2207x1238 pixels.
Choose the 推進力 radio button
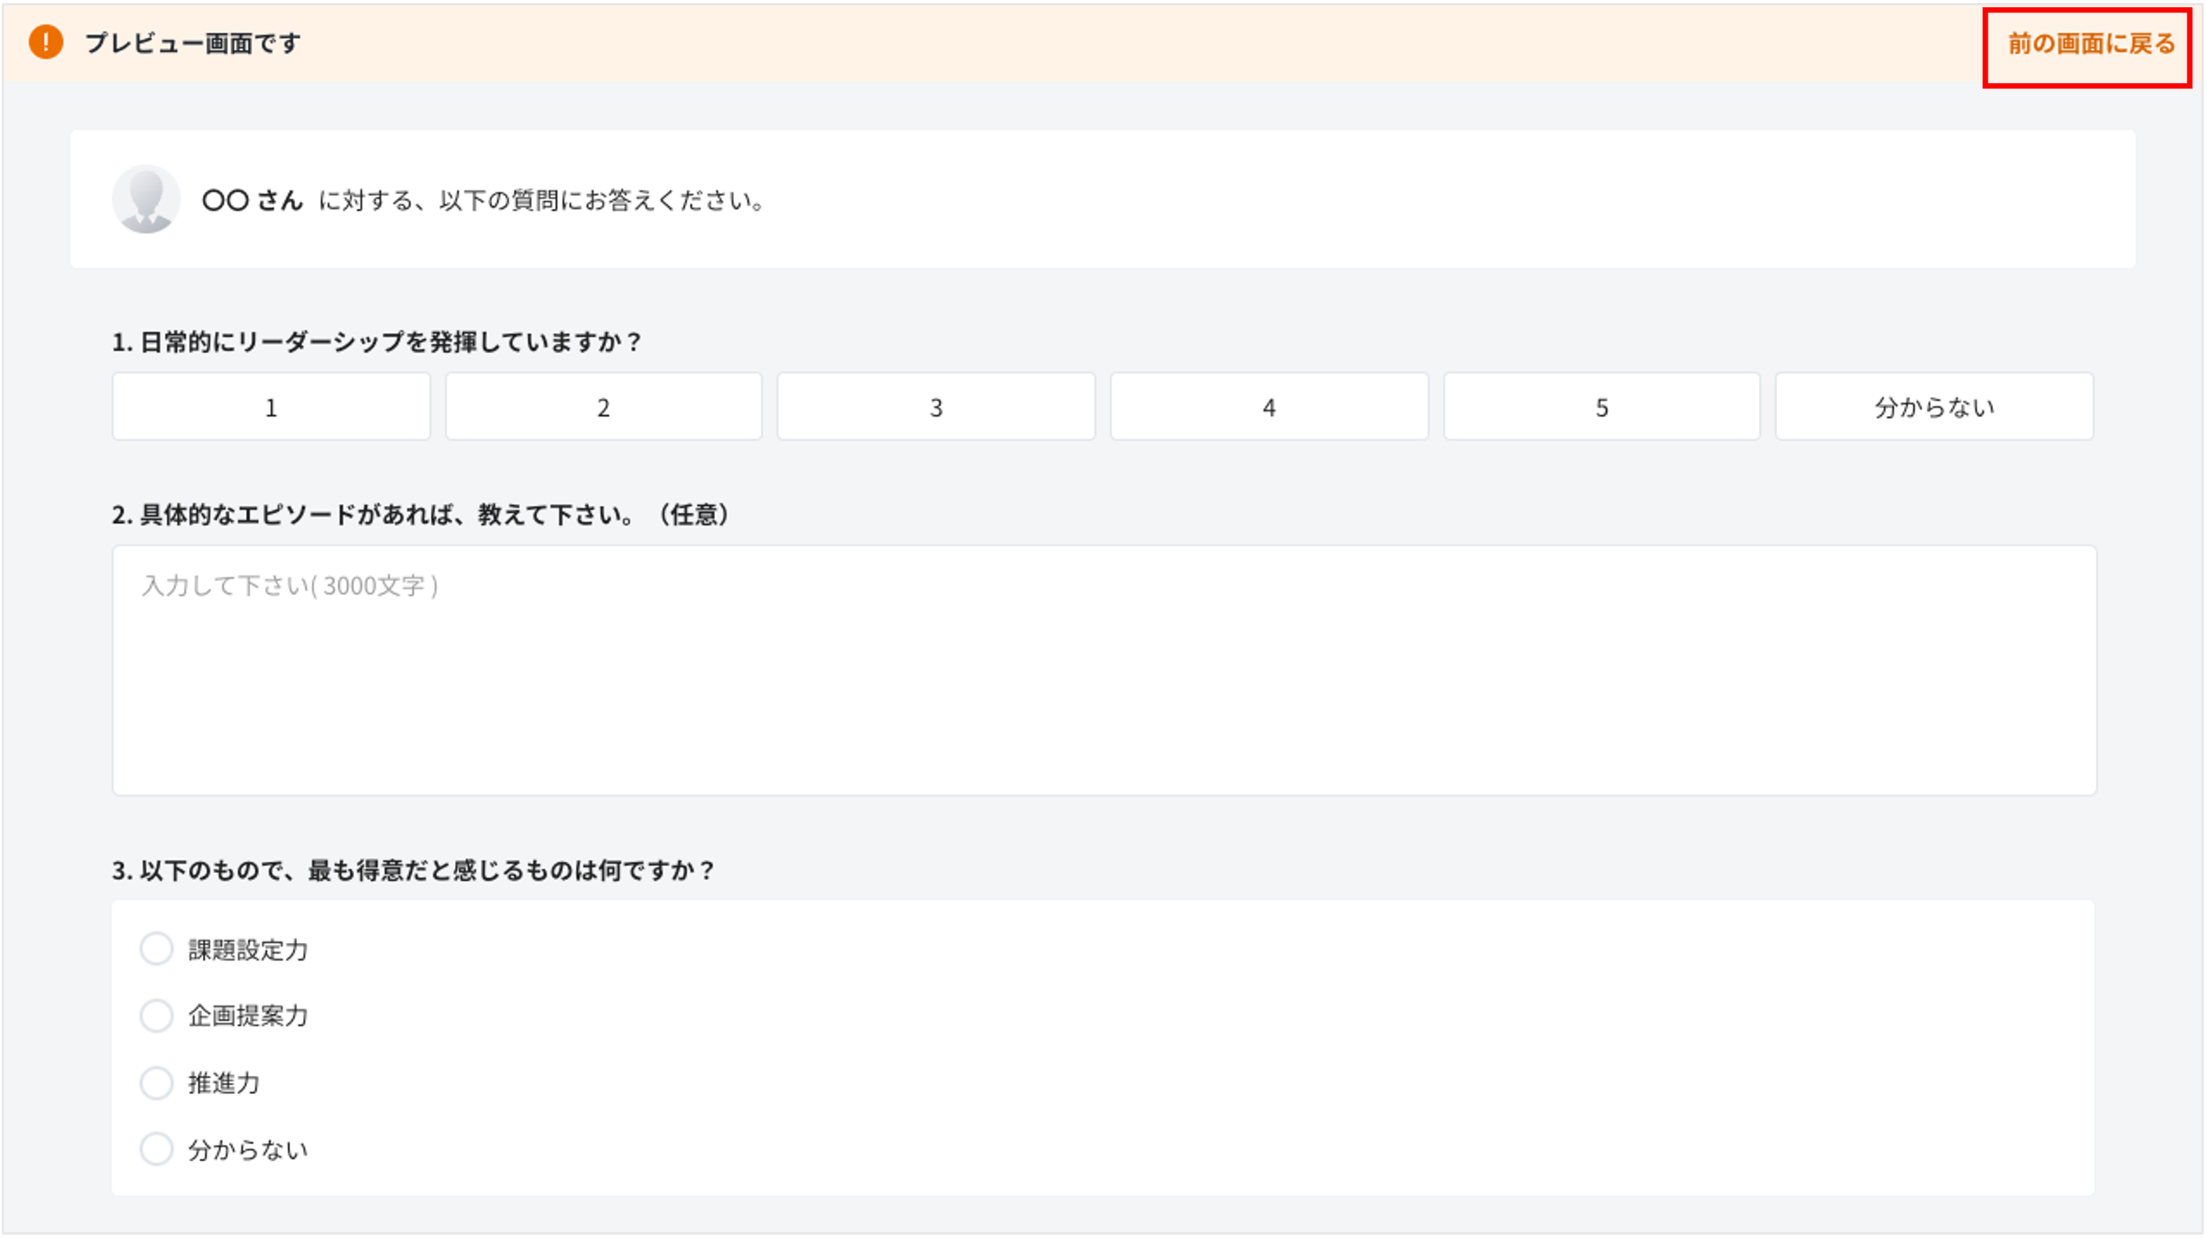click(157, 1083)
